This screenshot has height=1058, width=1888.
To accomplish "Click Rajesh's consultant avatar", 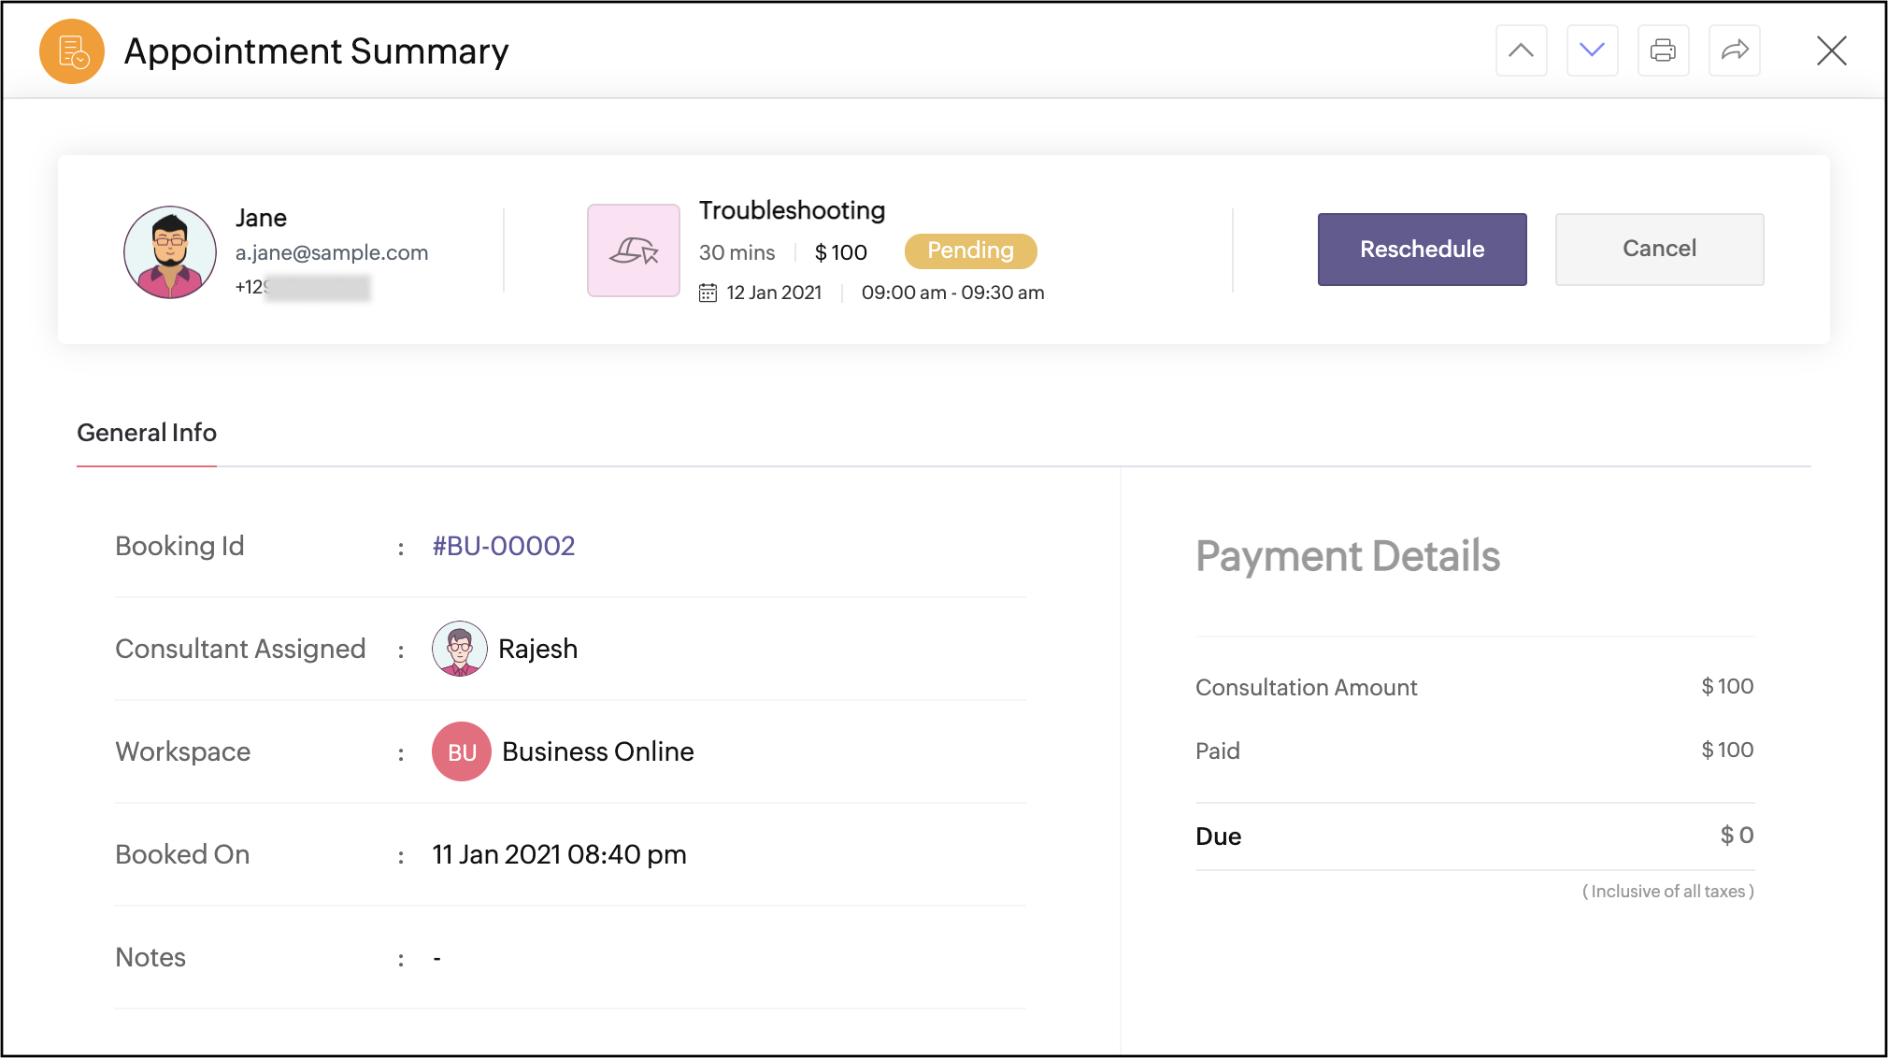I will (459, 649).
